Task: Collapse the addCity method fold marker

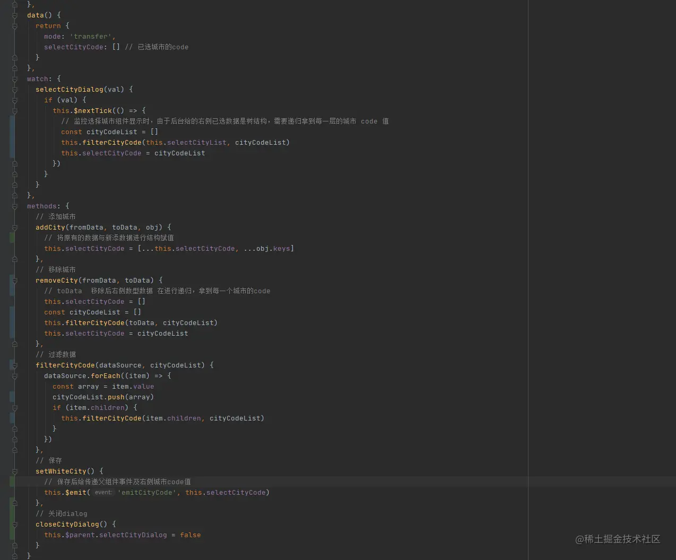Action: pos(15,227)
